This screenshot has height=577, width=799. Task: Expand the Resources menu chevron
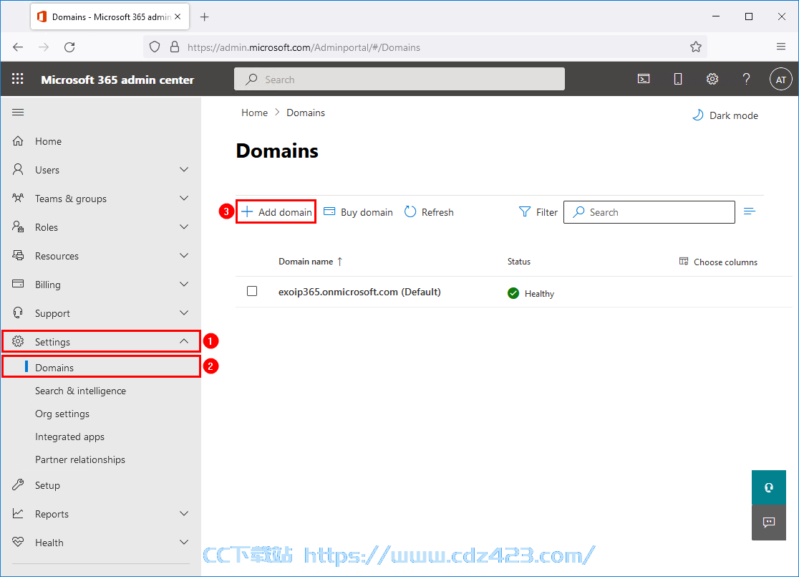point(184,255)
